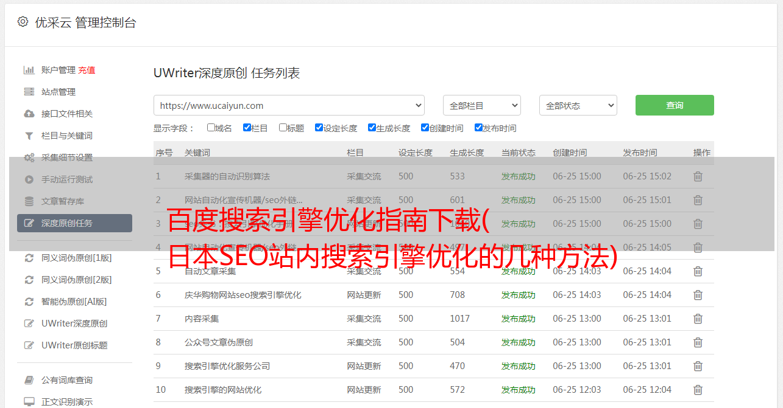Click keyword 庆华购物网站seo搜索引擎优化

pyautogui.click(x=243, y=295)
